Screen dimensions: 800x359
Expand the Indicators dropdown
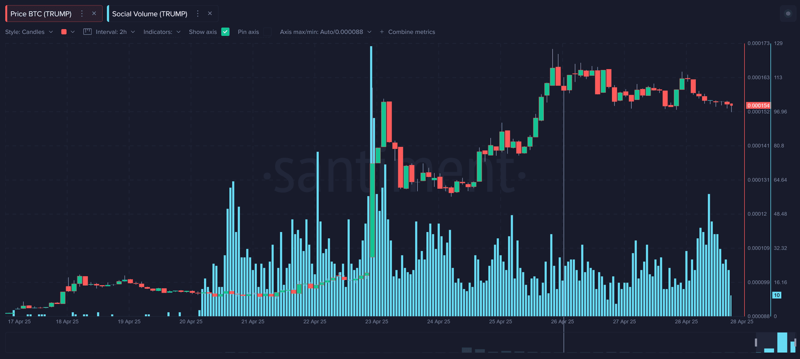coord(162,32)
